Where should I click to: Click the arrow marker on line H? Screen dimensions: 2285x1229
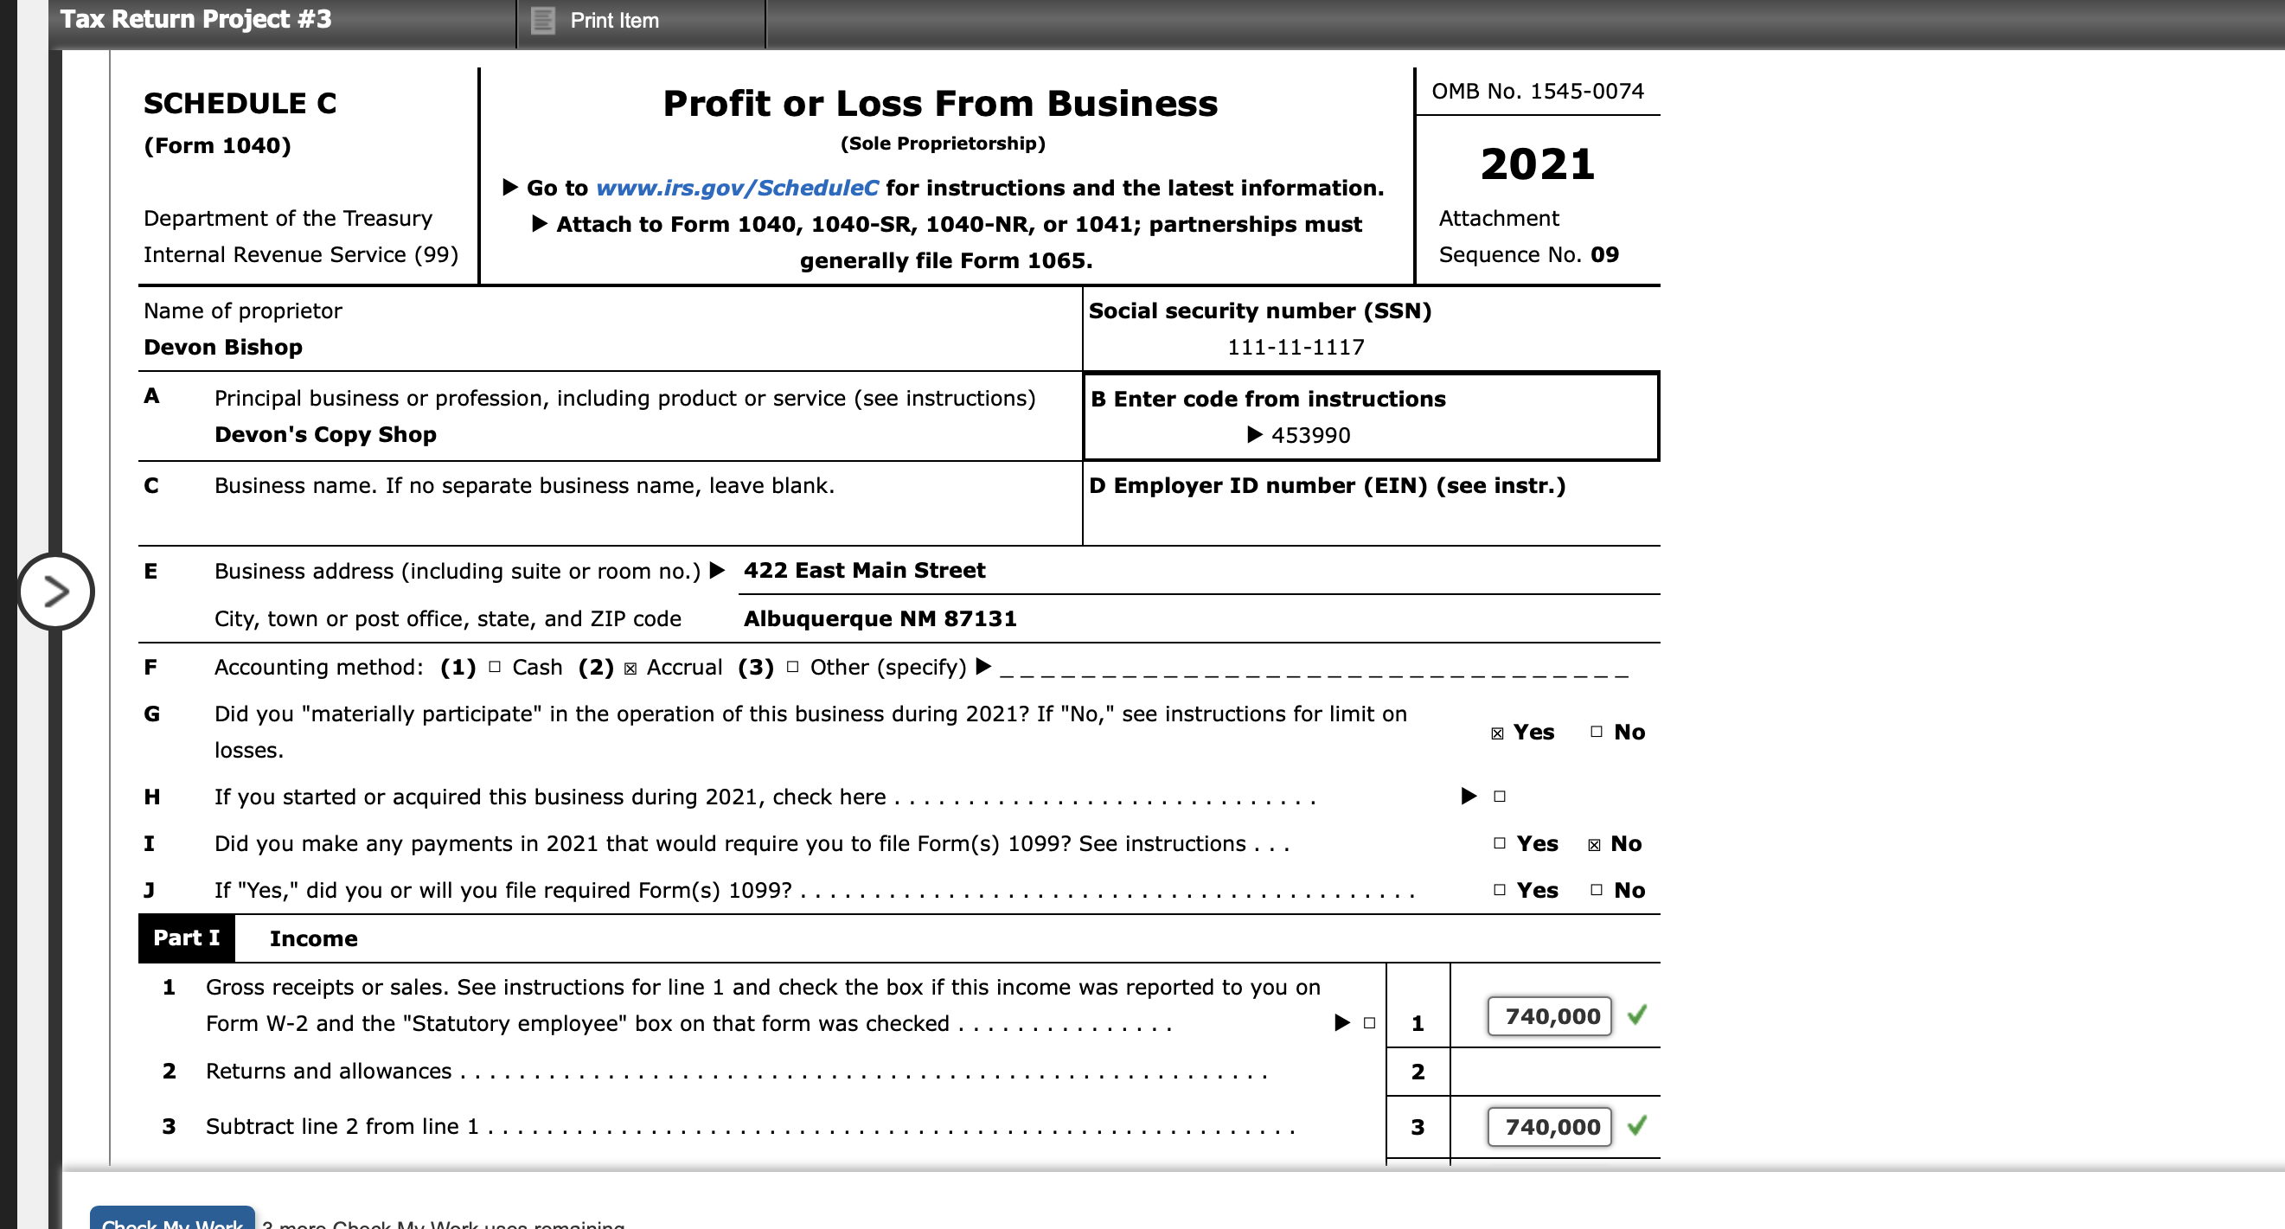point(1468,796)
